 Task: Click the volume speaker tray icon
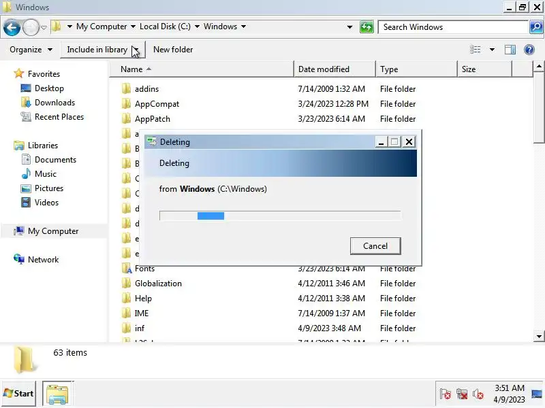click(x=478, y=394)
